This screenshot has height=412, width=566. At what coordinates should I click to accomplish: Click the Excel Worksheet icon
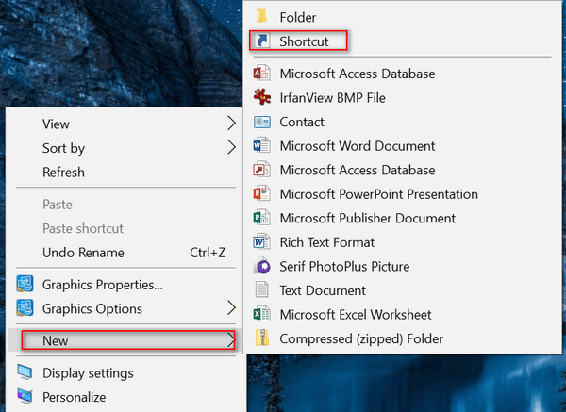pos(261,314)
